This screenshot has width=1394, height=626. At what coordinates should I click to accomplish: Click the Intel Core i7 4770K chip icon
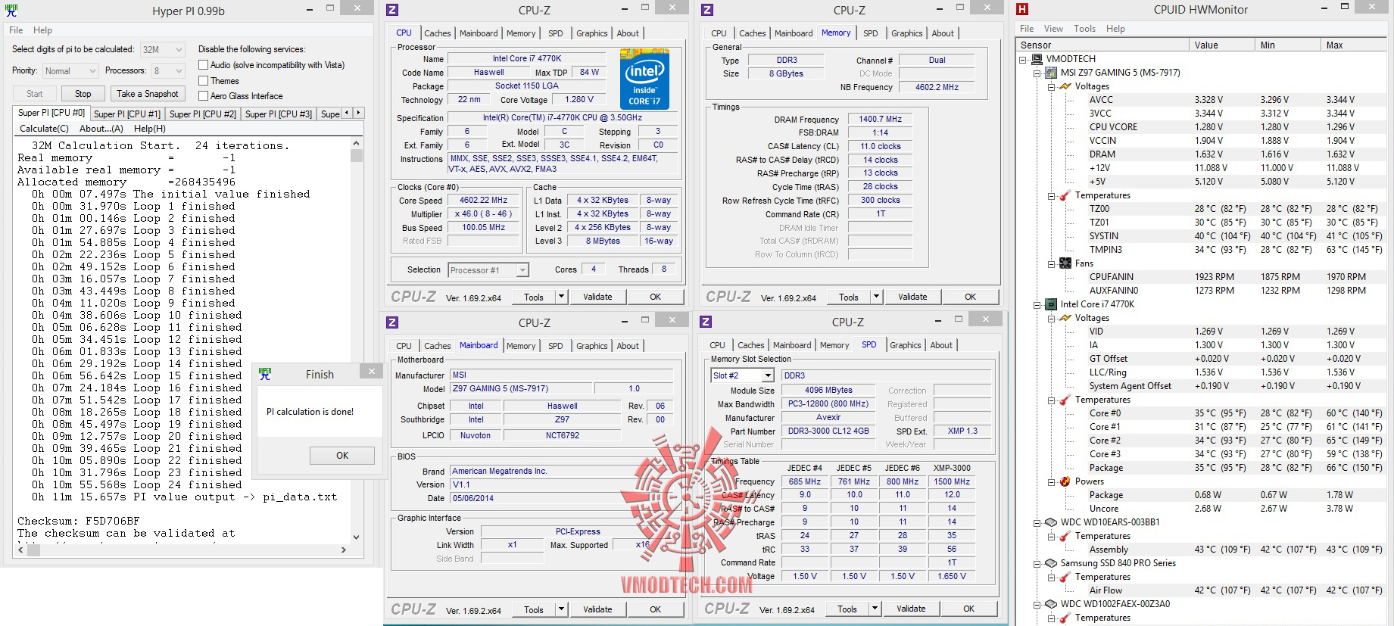pos(1051,304)
